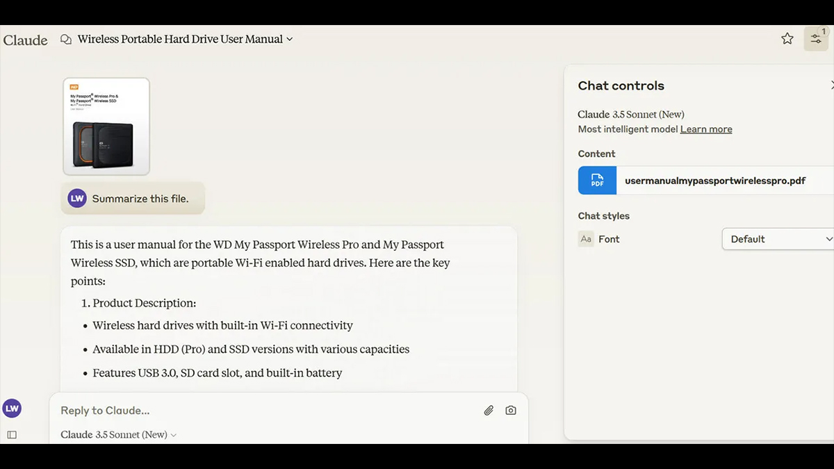Click the blue PDF file icon
Screen dimensions: 834x469
597,181
